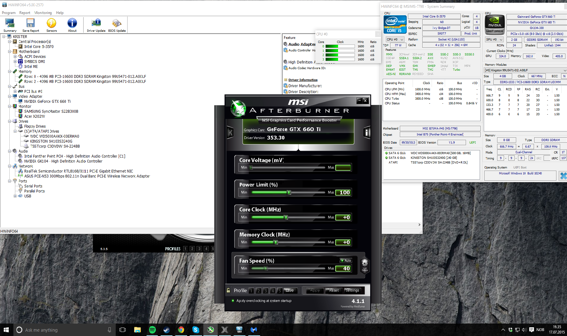Click the Prod. Unit button in System Summary

point(471,34)
